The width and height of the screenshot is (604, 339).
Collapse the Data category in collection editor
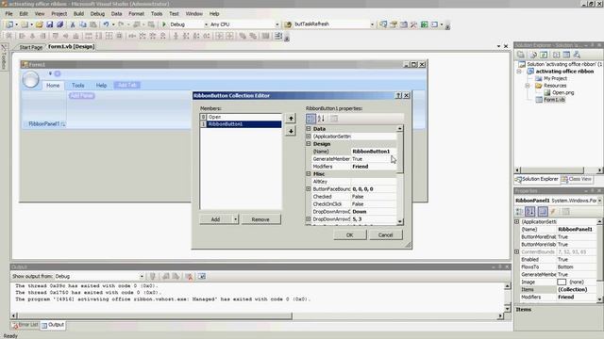pos(309,129)
